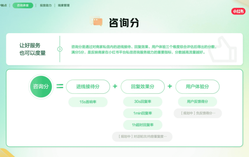This screenshot has height=157, width=249.
Task: Click the description line starting 咨询分是通过对商家
Action: pos(144,47)
